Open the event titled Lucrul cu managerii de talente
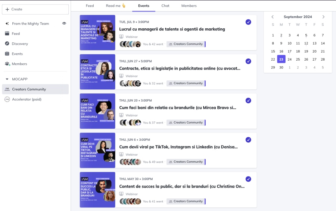Image resolution: width=336 pixels, height=211 pixels. pos(172,29)
